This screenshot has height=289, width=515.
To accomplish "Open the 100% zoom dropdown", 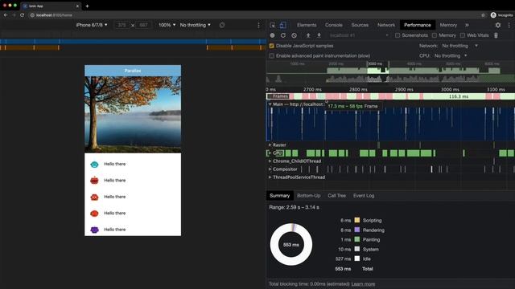I will (167, 25).
